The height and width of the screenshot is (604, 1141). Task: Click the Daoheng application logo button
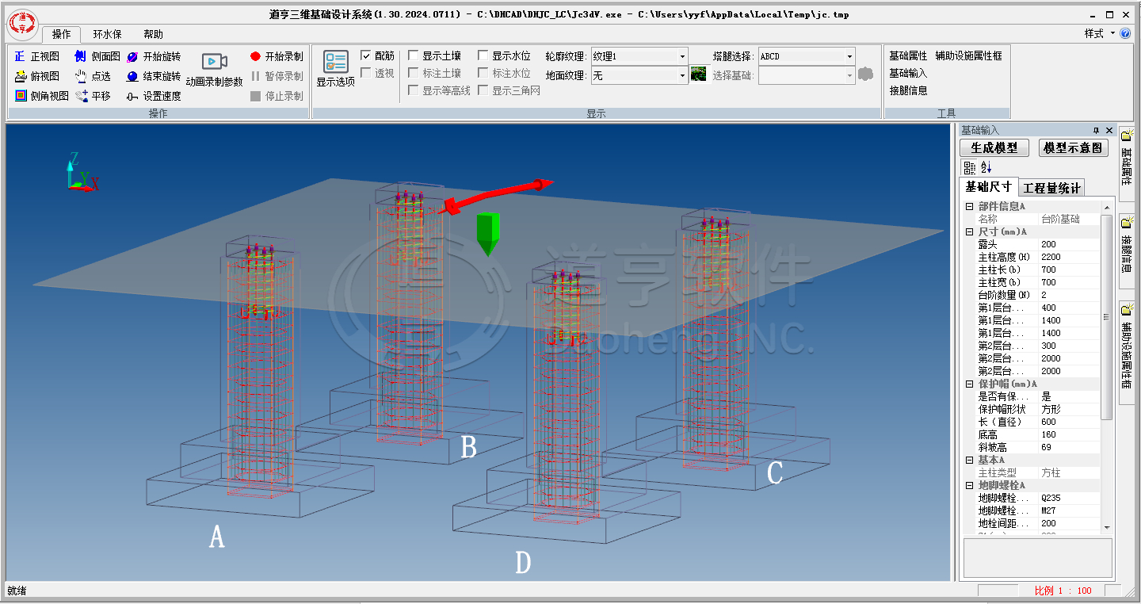pos(22,25)
